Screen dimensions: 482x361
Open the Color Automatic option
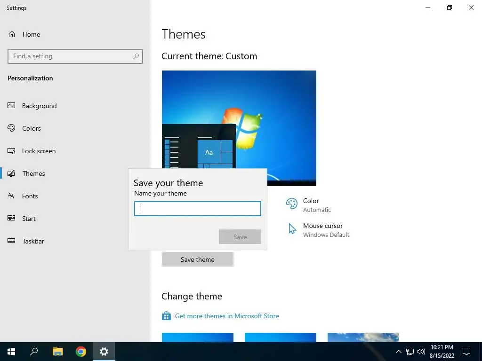(309, 205)
